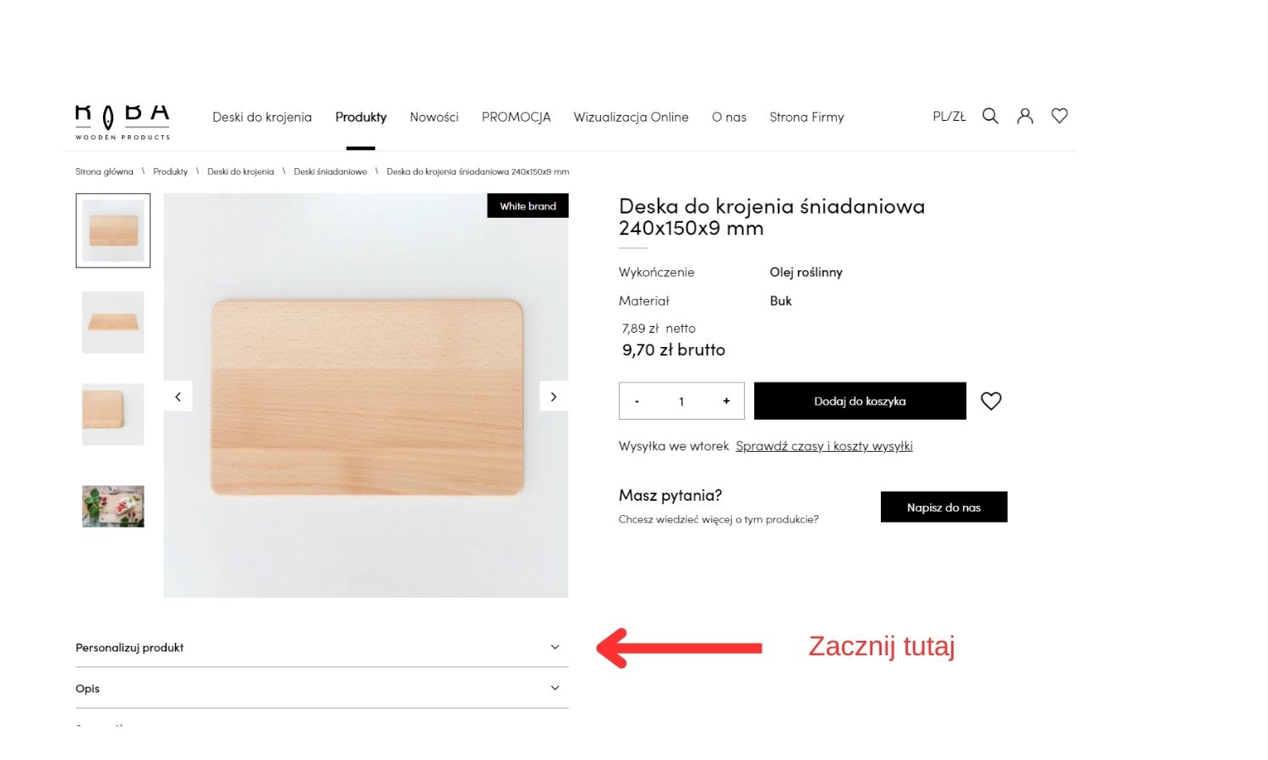The width and height of the screenshot is (1268, 760).
Task: Open Deski do krojenia menu item
Action: tap(262, 117)
